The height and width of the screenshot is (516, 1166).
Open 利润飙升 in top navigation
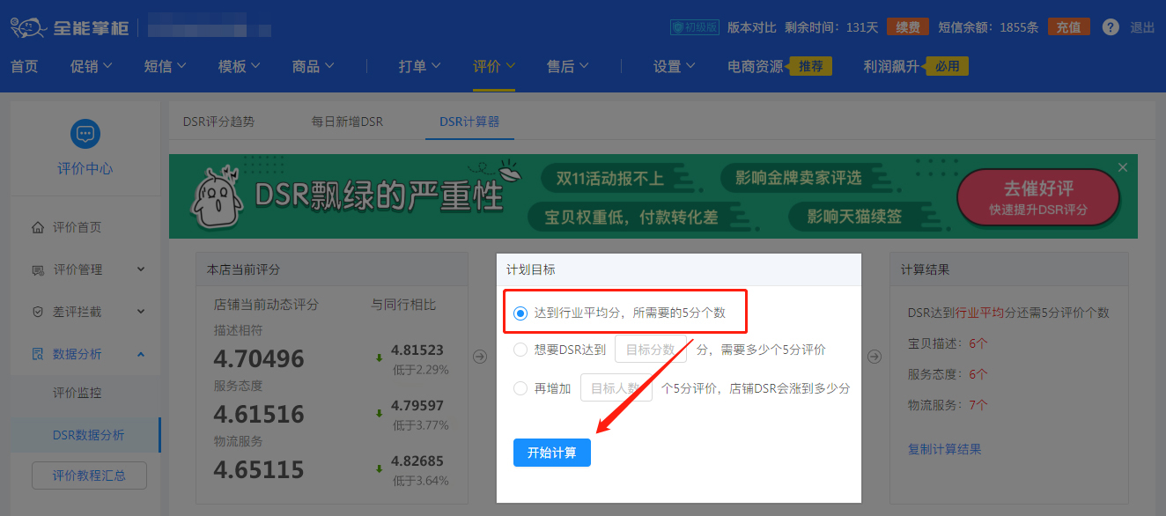click(x=891, y=66)
